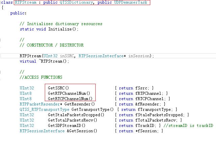Click the class name RTPStream in declaration
Viewport: 216px width, 141px height.
pyautogui.click(x=26, y=2)
